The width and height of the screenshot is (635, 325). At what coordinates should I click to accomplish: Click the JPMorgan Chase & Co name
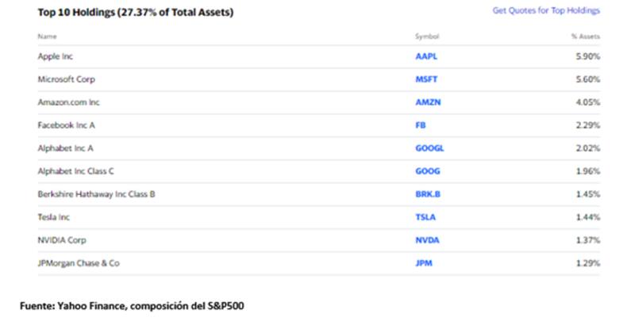(79, 262)
